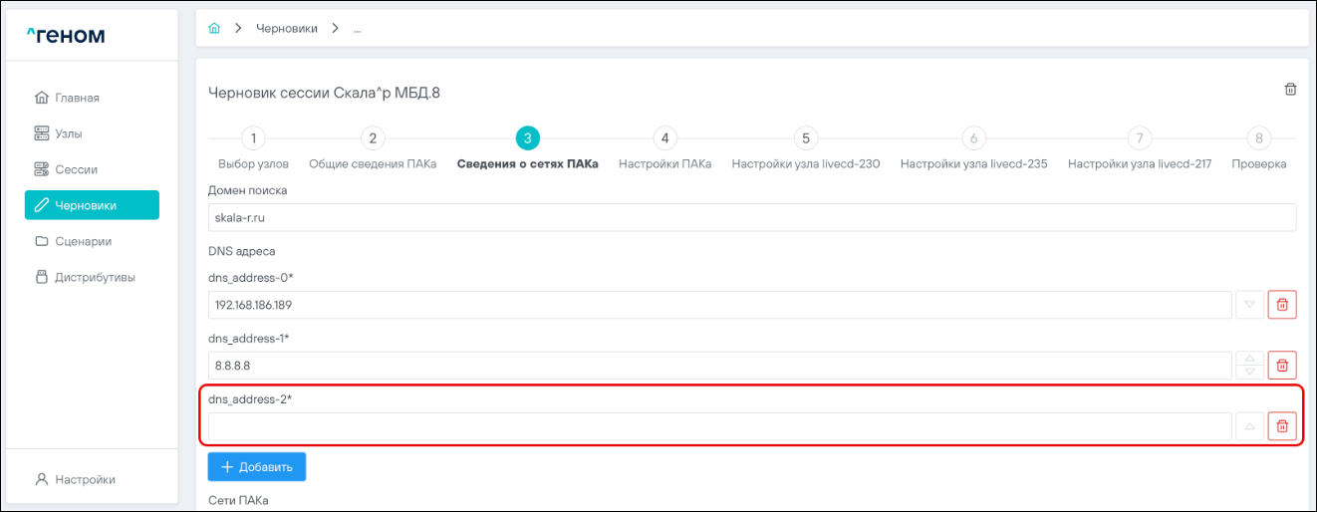
Task: Click Черновики breadcrumb link
Action: click(287, 28)
